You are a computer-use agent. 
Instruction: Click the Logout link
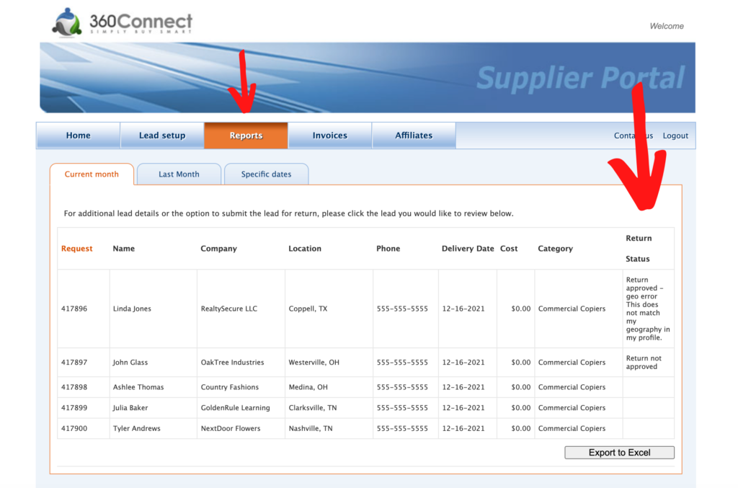coord(675,136)
